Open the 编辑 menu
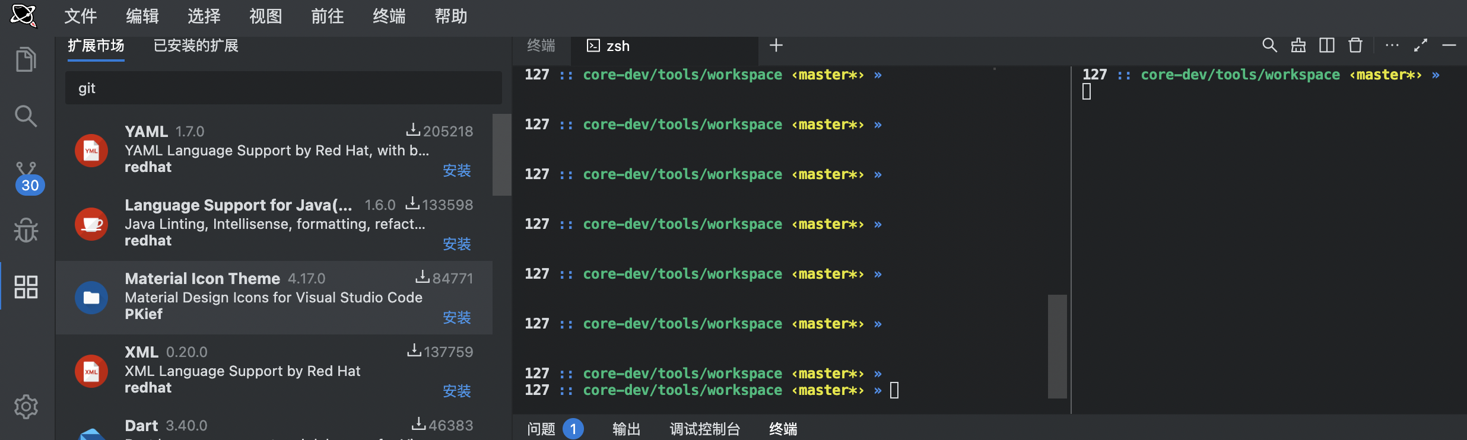This screenshot has height=440, width=1467. [142, 16]
